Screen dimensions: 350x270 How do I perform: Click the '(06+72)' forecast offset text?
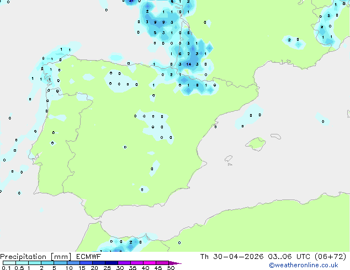(330, 257)
